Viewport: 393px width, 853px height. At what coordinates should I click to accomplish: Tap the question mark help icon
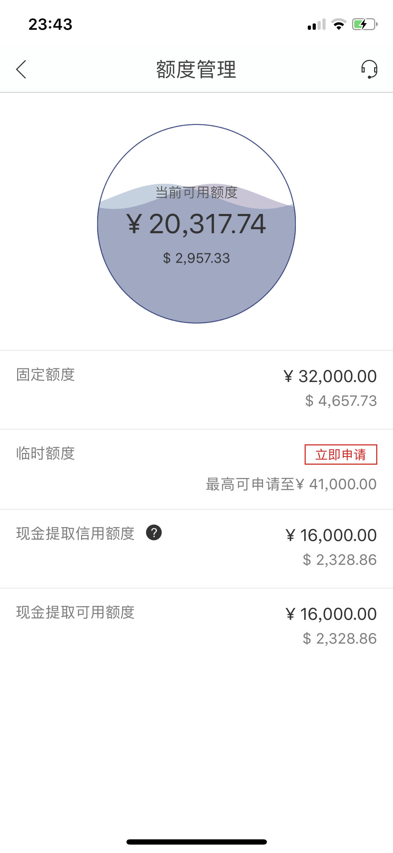coord(154,533)
